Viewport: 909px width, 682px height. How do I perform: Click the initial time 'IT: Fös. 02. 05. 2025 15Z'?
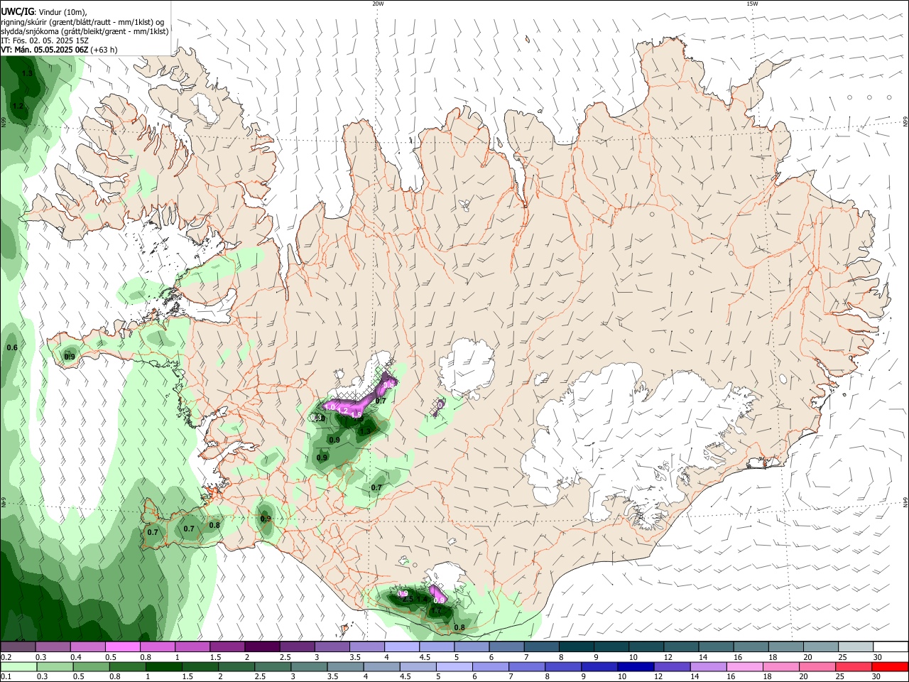[x=45, y=40]
